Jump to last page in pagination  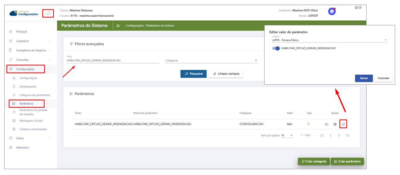pos(348,135)
